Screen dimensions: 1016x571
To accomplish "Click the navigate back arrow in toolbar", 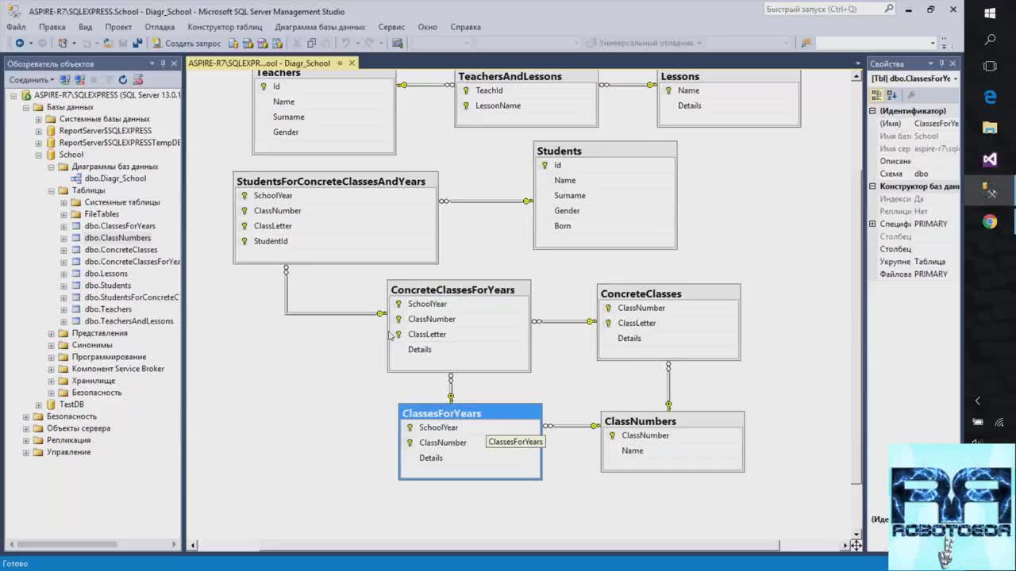I will click(19, 43).
